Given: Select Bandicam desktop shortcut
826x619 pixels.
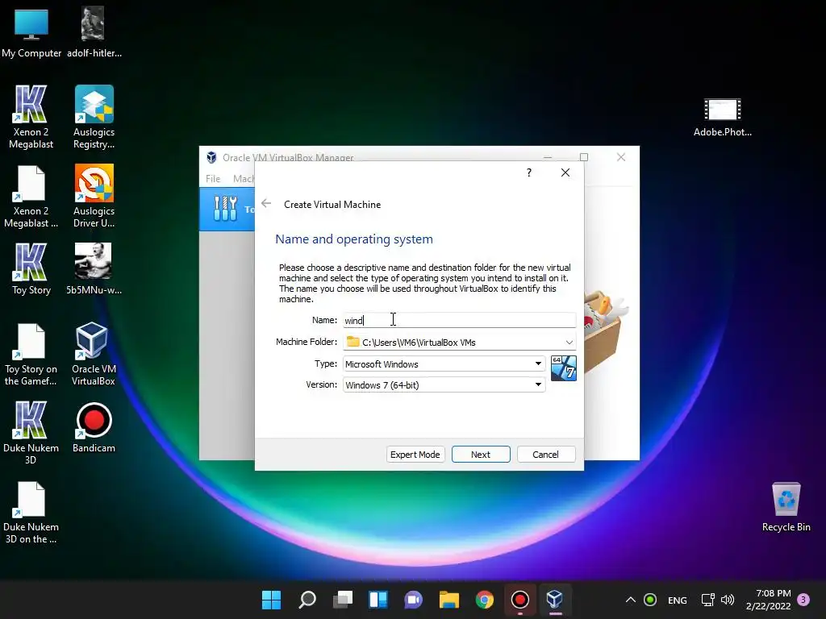Looking at the screenshot, I should point(94,427).
